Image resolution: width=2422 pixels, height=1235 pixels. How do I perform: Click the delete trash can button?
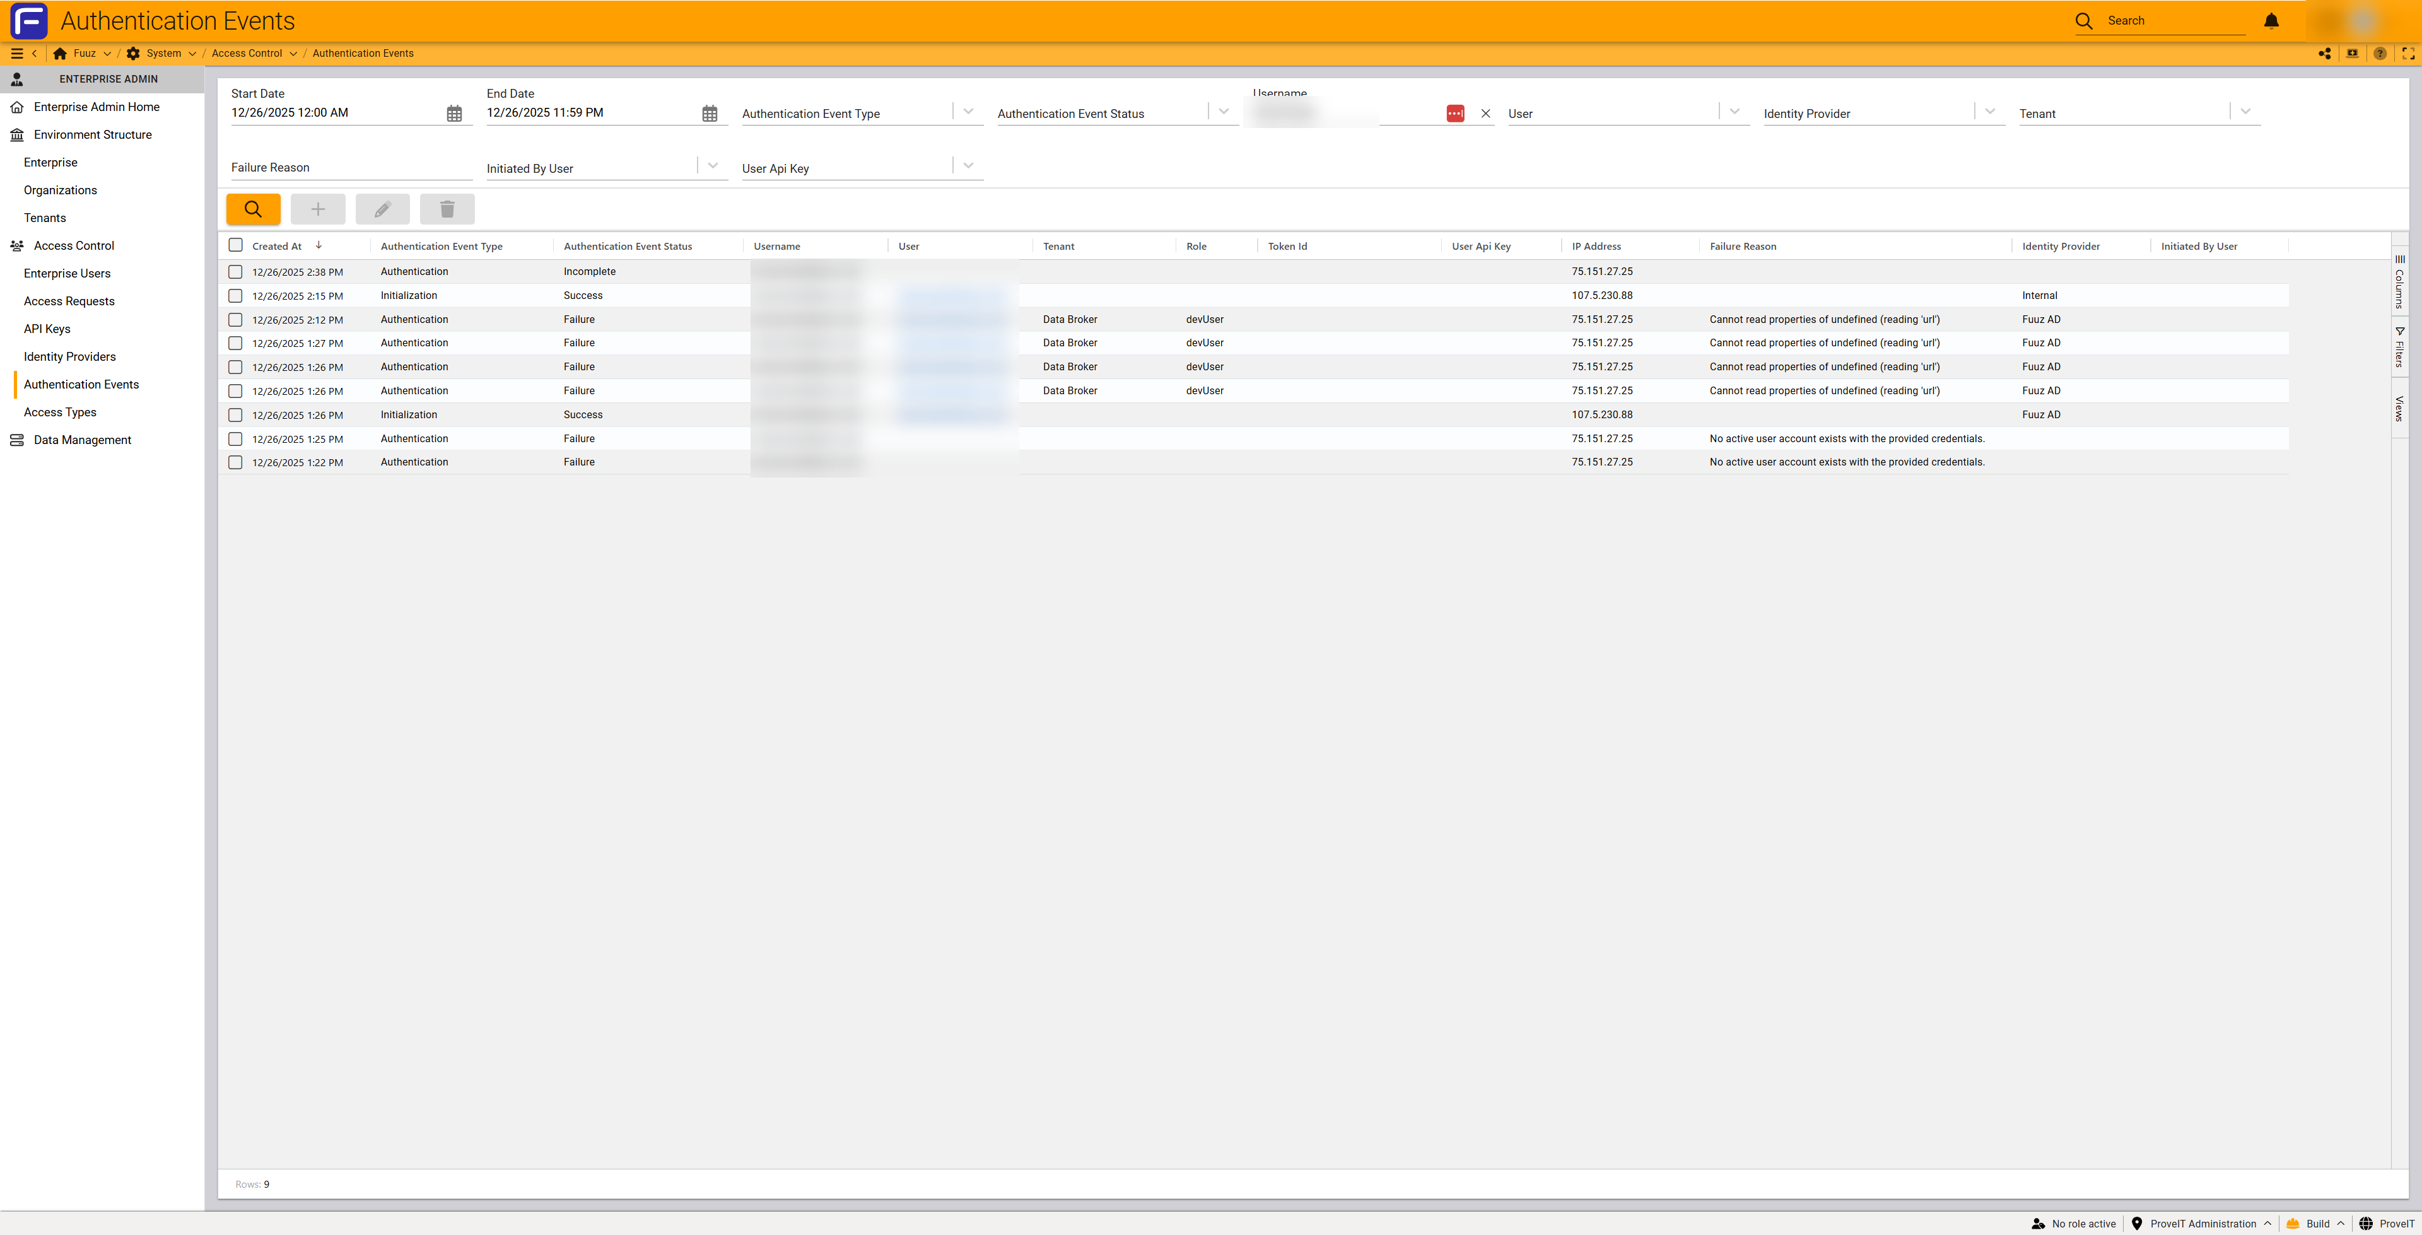click(x=447, y=209)
